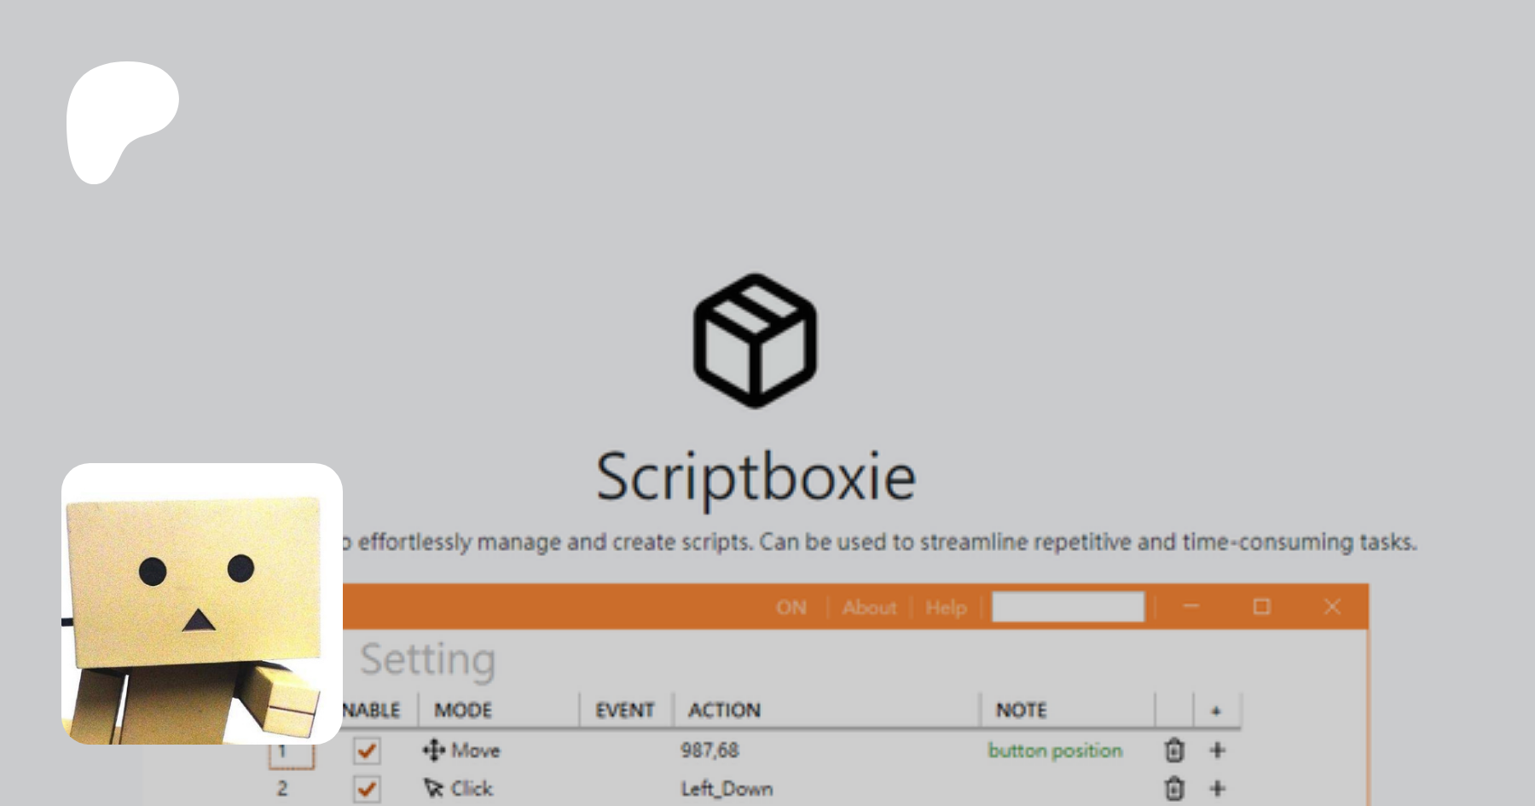Viewport: 1535px width, 806px height.
Task: Focus the white text field in the title bar
Action: tap(1068, 607)
